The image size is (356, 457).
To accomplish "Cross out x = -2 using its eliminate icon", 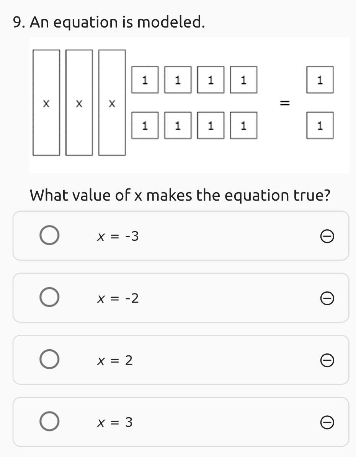I will (327, 298).
